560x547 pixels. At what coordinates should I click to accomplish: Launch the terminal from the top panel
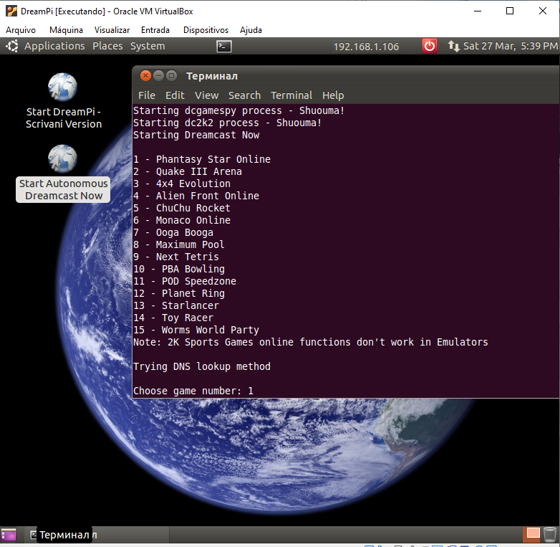pyautogui.click(x=224, y=46)
